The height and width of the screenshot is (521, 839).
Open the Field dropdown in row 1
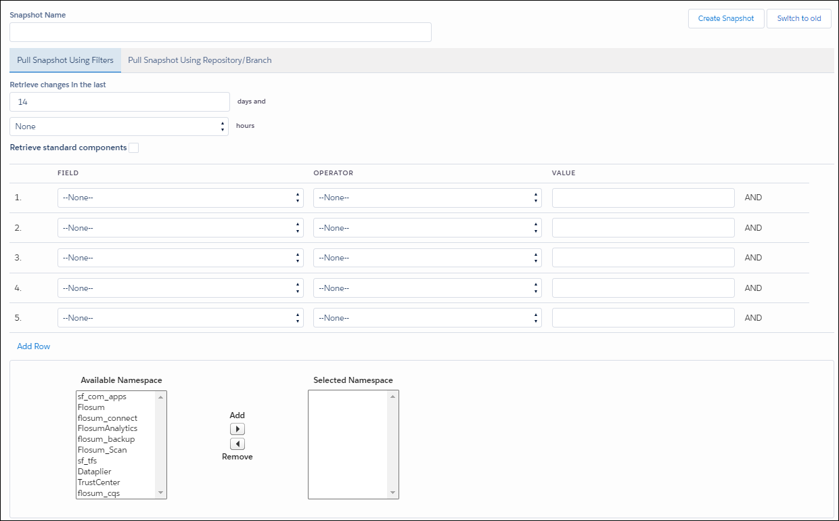181,198
